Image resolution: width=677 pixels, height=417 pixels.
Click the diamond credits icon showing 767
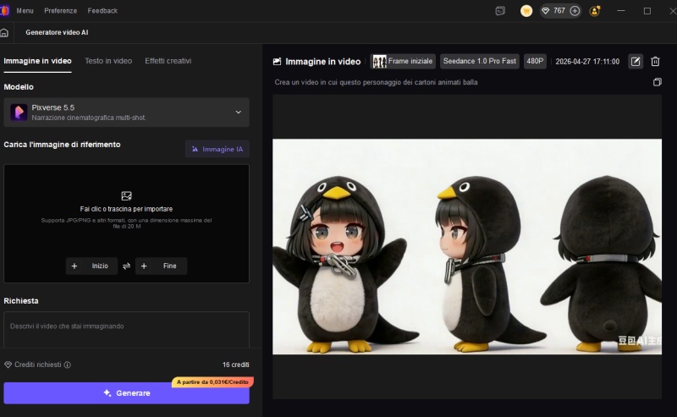coord(545,11)
